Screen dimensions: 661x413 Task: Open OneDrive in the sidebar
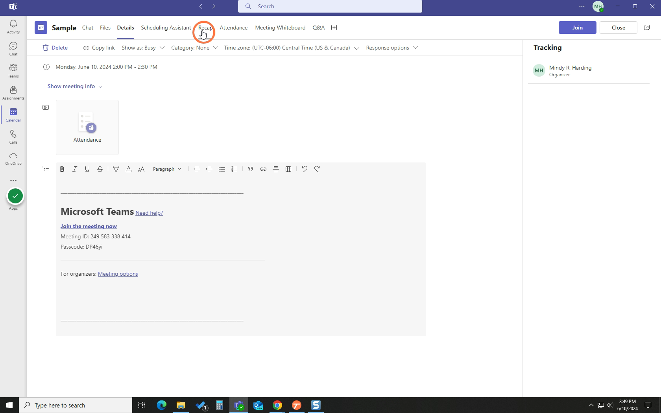pos(13,159)
